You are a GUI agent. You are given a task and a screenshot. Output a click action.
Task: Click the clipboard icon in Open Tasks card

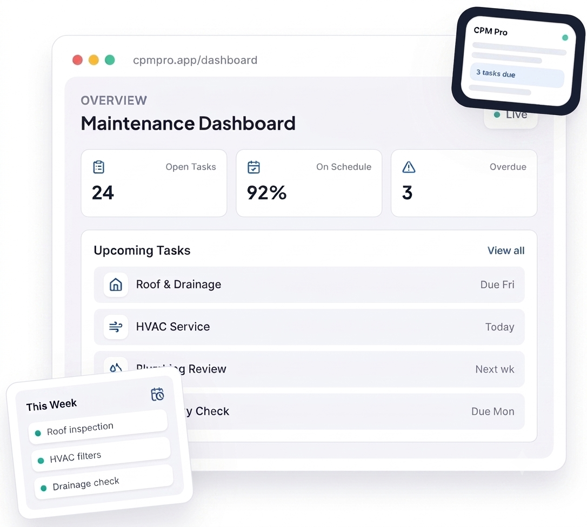(x=98, y=167)
